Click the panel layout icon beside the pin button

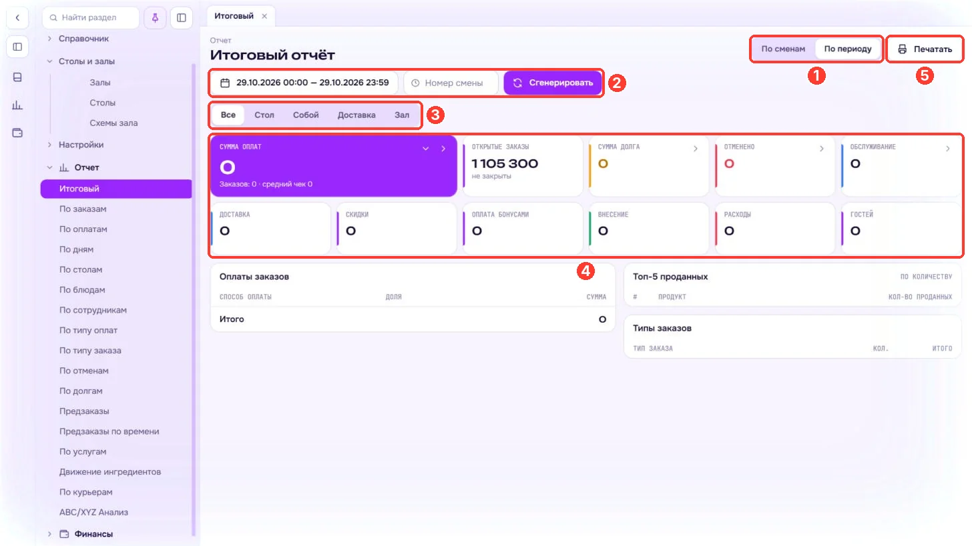pos(181,18)
